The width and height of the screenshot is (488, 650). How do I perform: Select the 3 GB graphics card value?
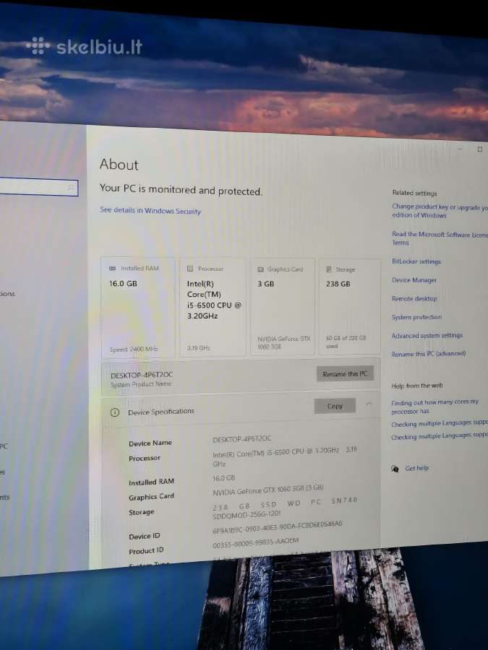(x=265, y=284)
